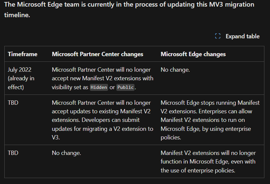This screenshot has width=270, height=184.
Task: Click the word "timeline." ending the note
Action: pos(17,15)
